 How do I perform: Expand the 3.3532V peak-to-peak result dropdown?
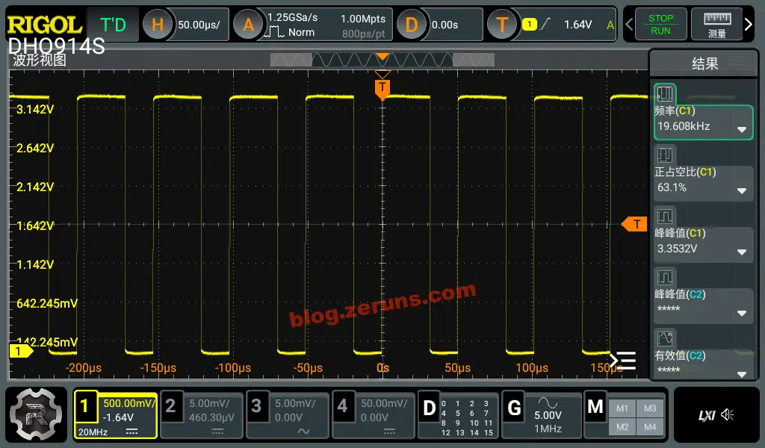point(742,252)
